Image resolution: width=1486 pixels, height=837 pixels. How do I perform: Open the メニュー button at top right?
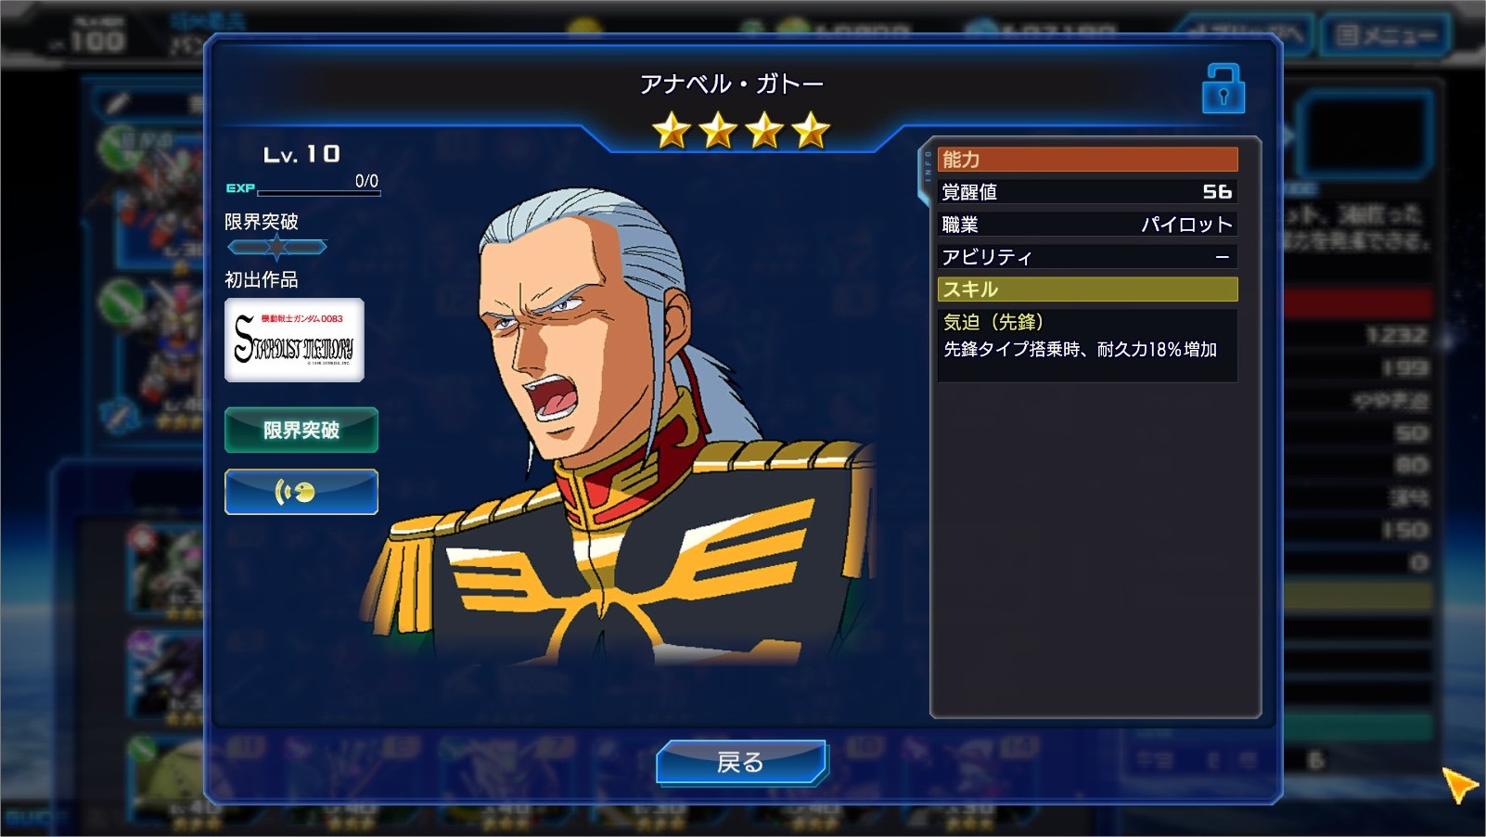[1385, 36]
